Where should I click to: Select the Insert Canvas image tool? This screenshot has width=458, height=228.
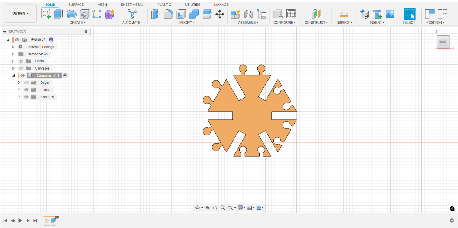pos(390,14)
